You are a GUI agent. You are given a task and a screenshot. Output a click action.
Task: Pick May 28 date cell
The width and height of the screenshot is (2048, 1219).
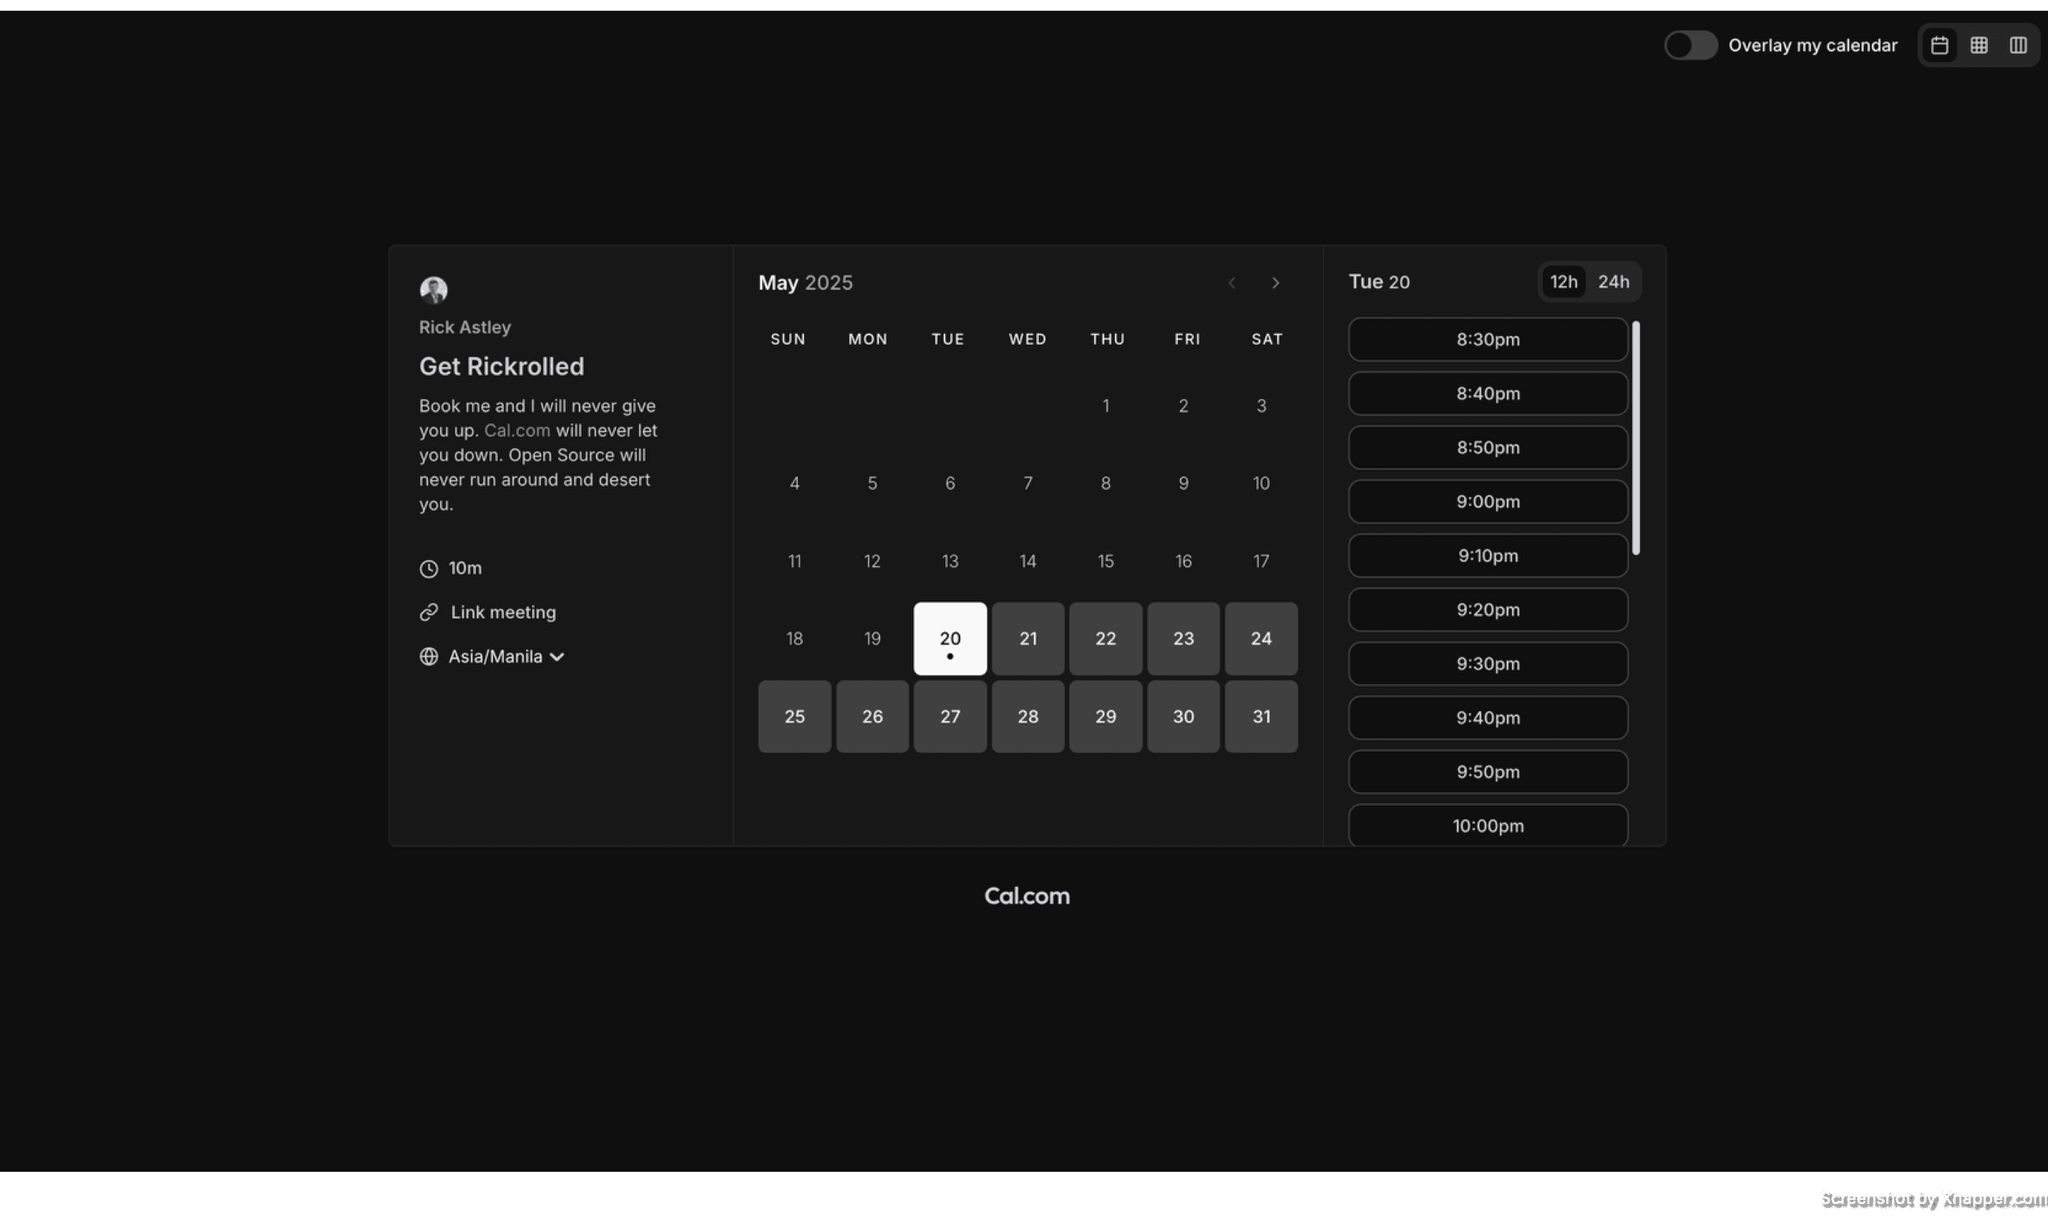pos(1028,716)
